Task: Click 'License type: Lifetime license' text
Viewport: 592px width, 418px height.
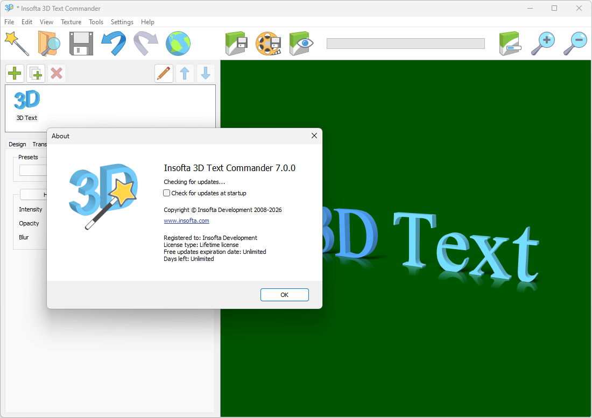Action: point(201,244)
